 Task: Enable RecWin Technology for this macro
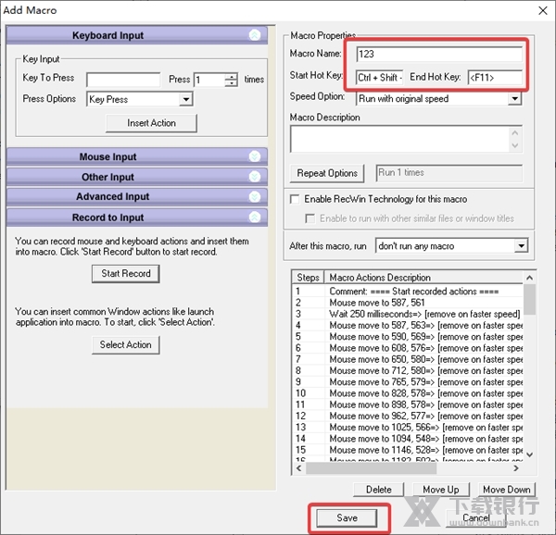[296, 199]
